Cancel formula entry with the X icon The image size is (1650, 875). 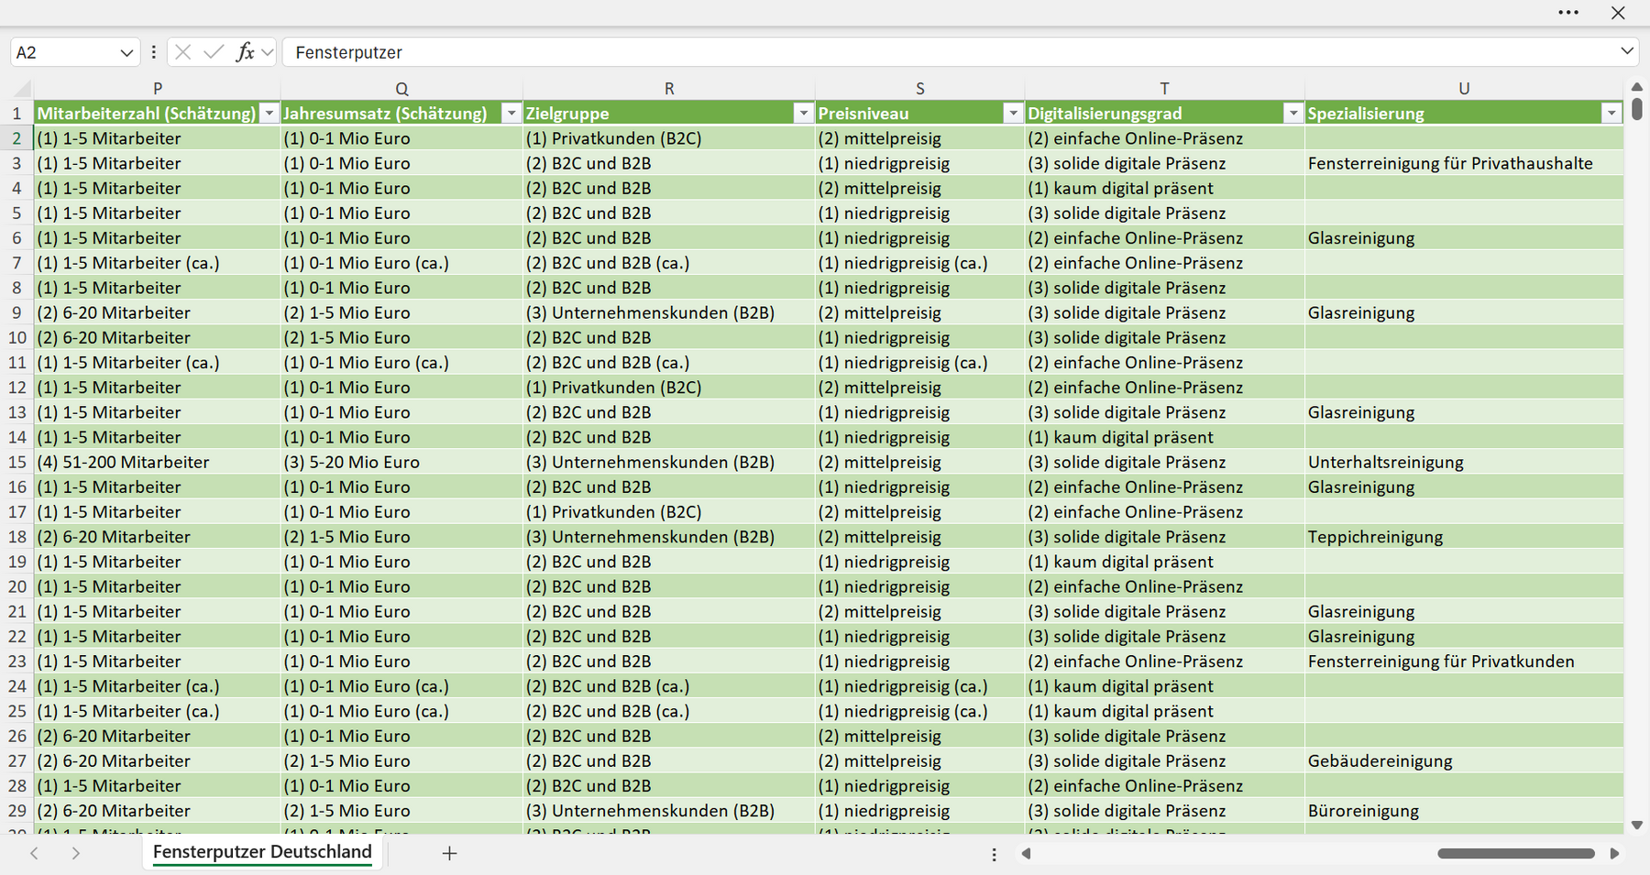pos(183,52)
